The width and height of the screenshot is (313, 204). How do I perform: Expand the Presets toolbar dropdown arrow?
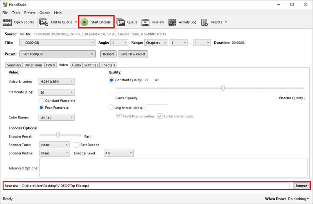tap(226, 22)
